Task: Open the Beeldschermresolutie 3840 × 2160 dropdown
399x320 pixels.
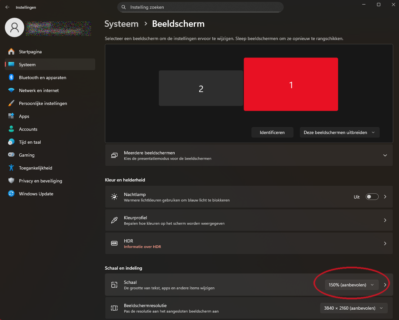Action: [353, 308]
